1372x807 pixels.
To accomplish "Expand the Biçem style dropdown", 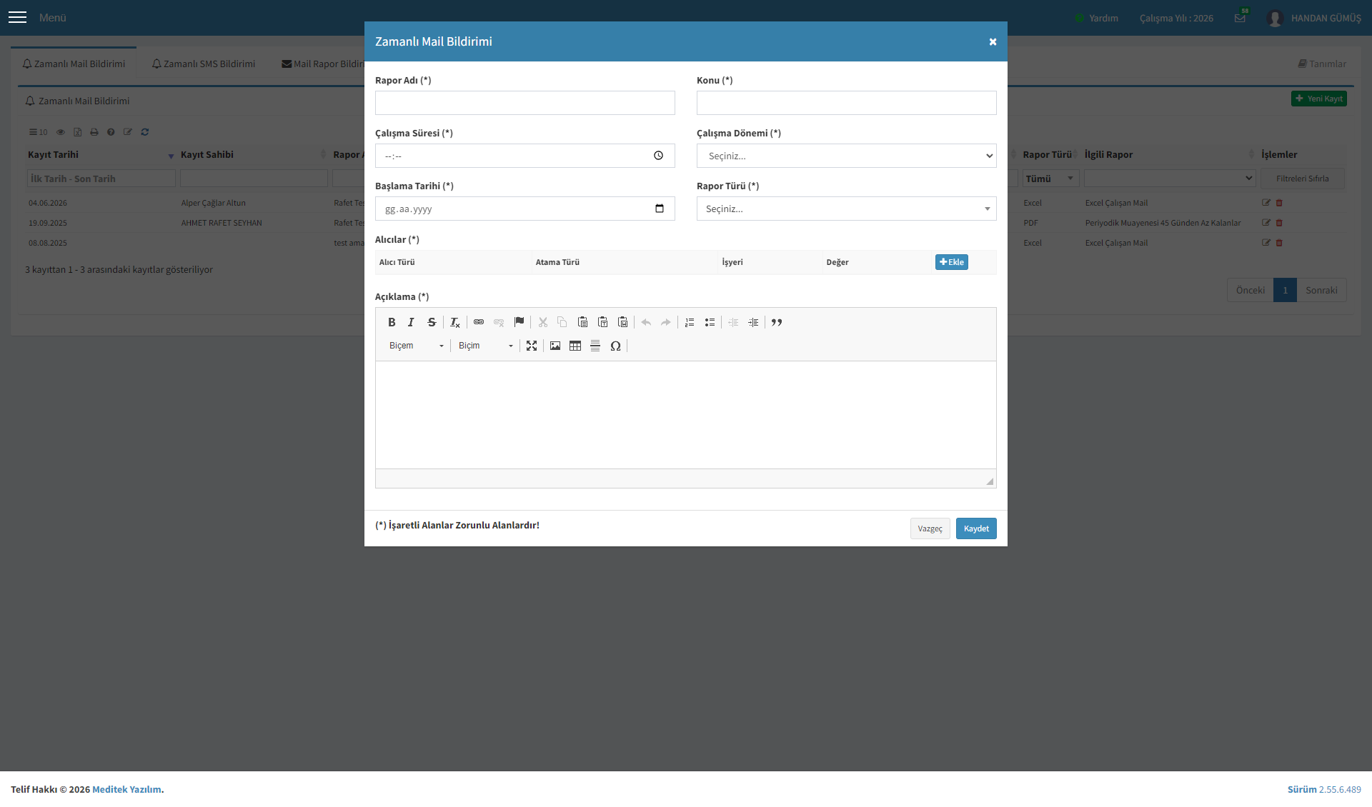I will 416,346.
